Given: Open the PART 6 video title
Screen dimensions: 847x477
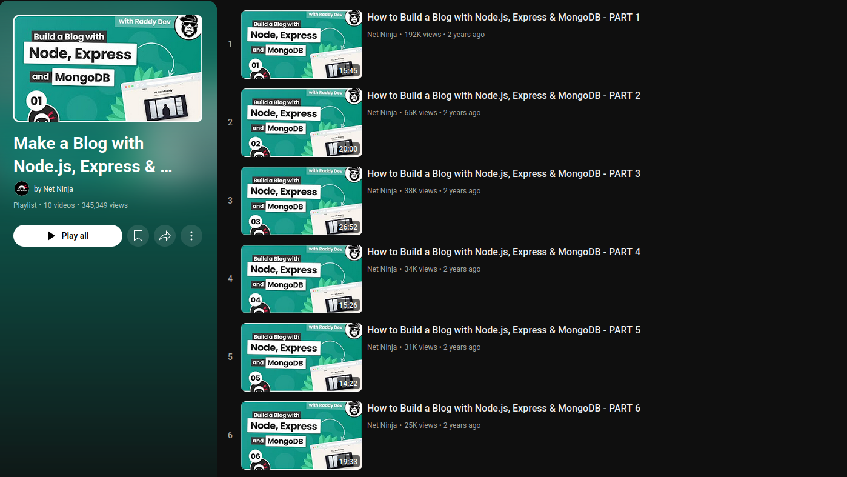Looking at the screenshot, I should (503, 409).
